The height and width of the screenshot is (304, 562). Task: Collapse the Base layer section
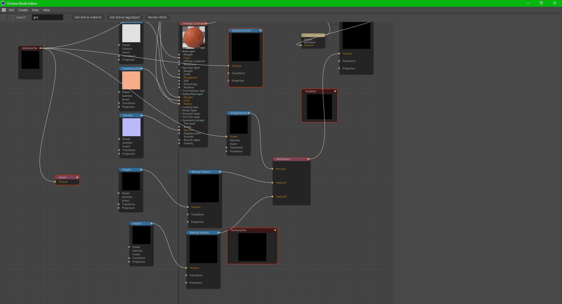point(181,51)
